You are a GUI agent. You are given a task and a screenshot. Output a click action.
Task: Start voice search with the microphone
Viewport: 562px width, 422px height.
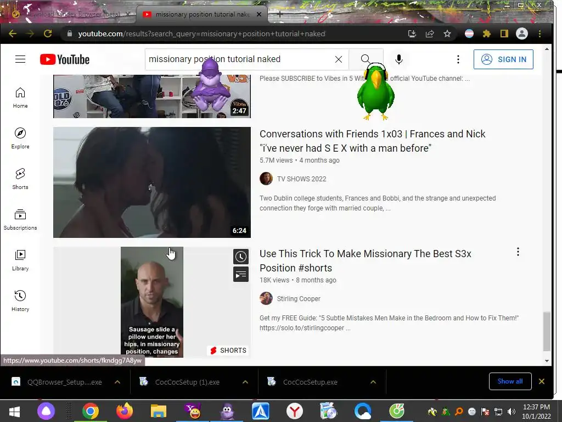pos(399,59)
